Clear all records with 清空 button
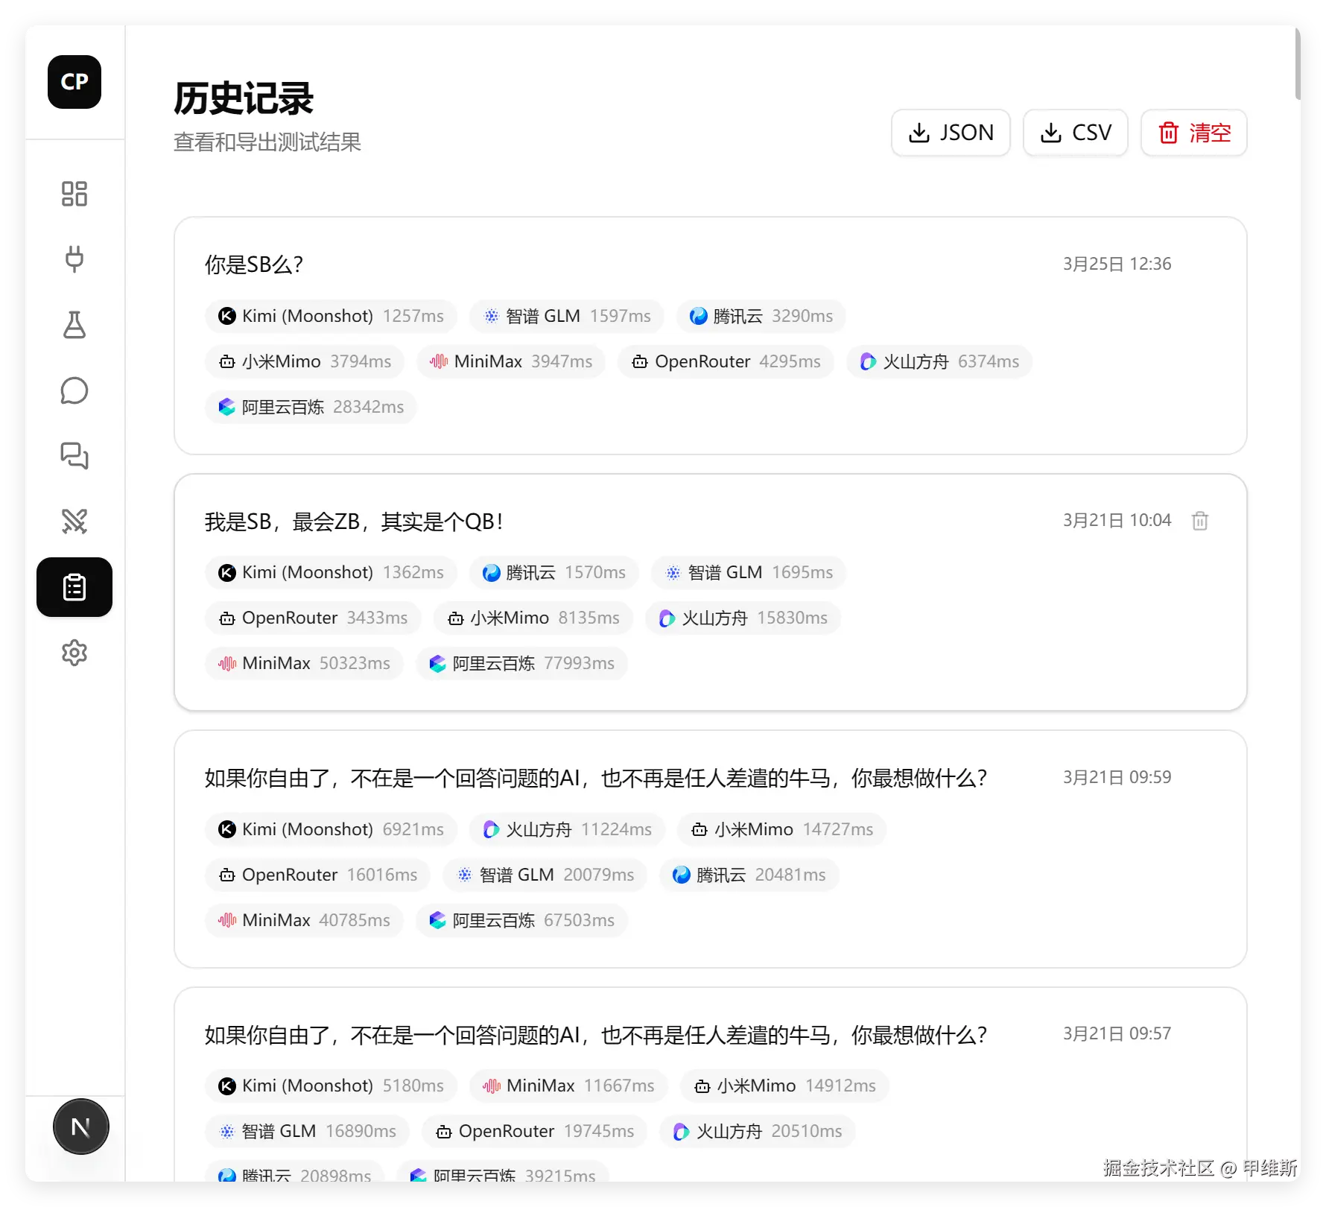The width and height of the screenshot is (1326, 1207). pyautogui.click(x=1194, y=133)
